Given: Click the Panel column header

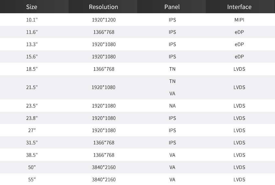Looking at the screenshot, I should pyautogui.click(x=172, y=7).
